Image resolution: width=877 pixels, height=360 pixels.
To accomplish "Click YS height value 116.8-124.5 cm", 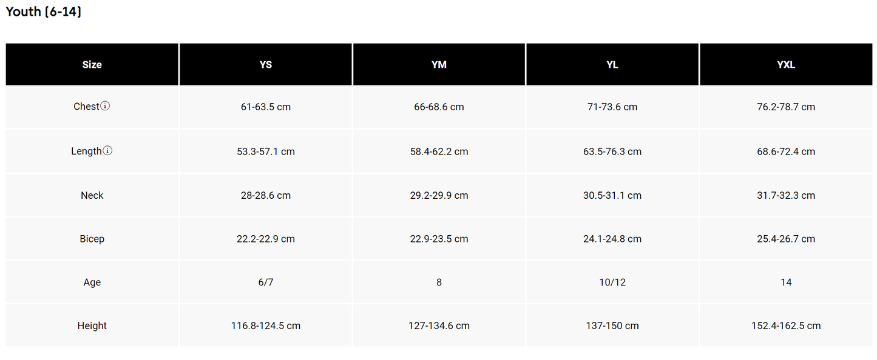I will pyautogui.click(x=266, y=325).
